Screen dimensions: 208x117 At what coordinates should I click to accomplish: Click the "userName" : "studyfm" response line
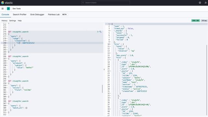coord(133,80)
